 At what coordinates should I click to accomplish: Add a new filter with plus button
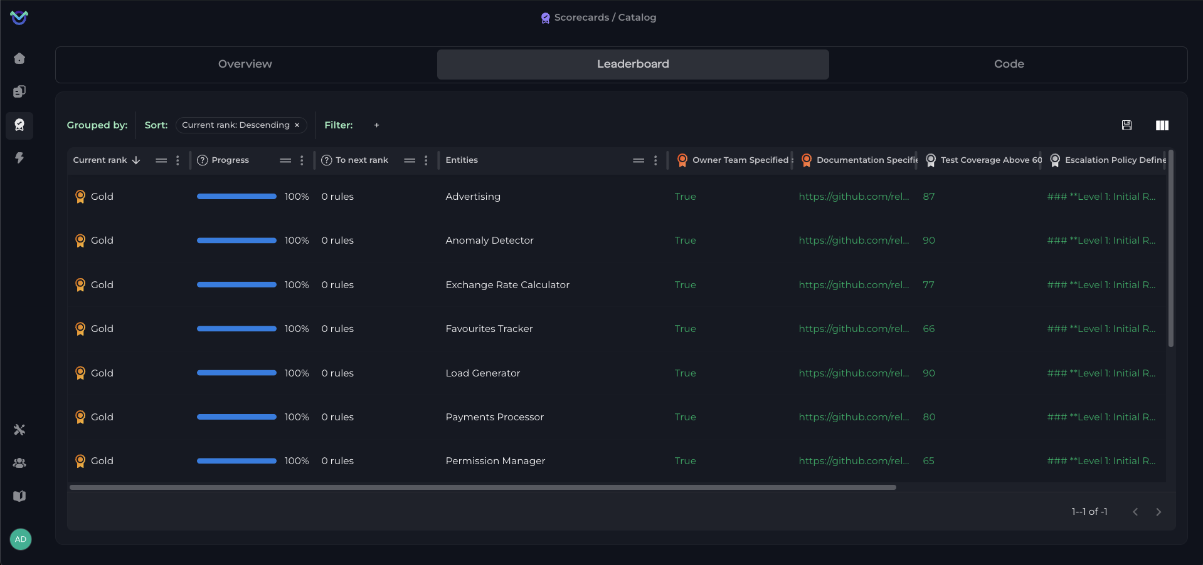376,125
